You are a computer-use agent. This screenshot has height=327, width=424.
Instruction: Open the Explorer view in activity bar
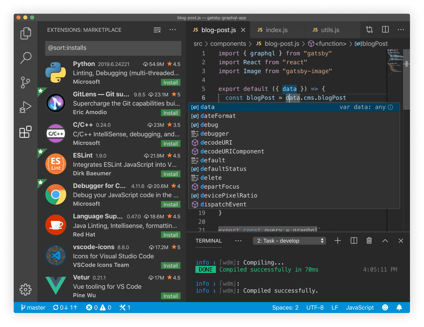click(26, 33)
